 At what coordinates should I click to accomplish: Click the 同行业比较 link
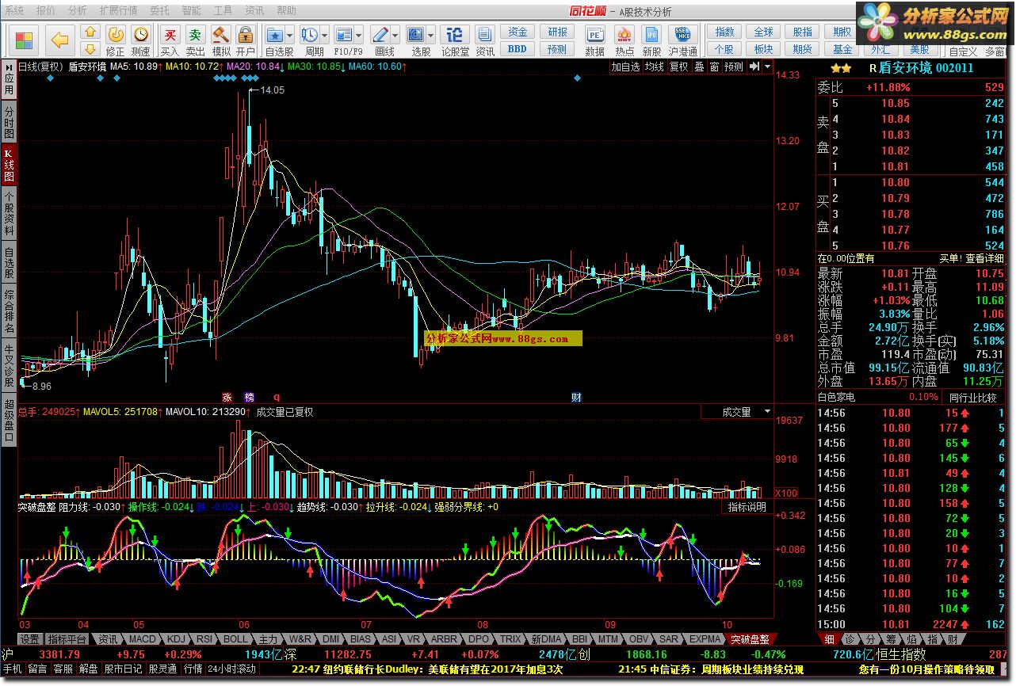coord(972,397)
